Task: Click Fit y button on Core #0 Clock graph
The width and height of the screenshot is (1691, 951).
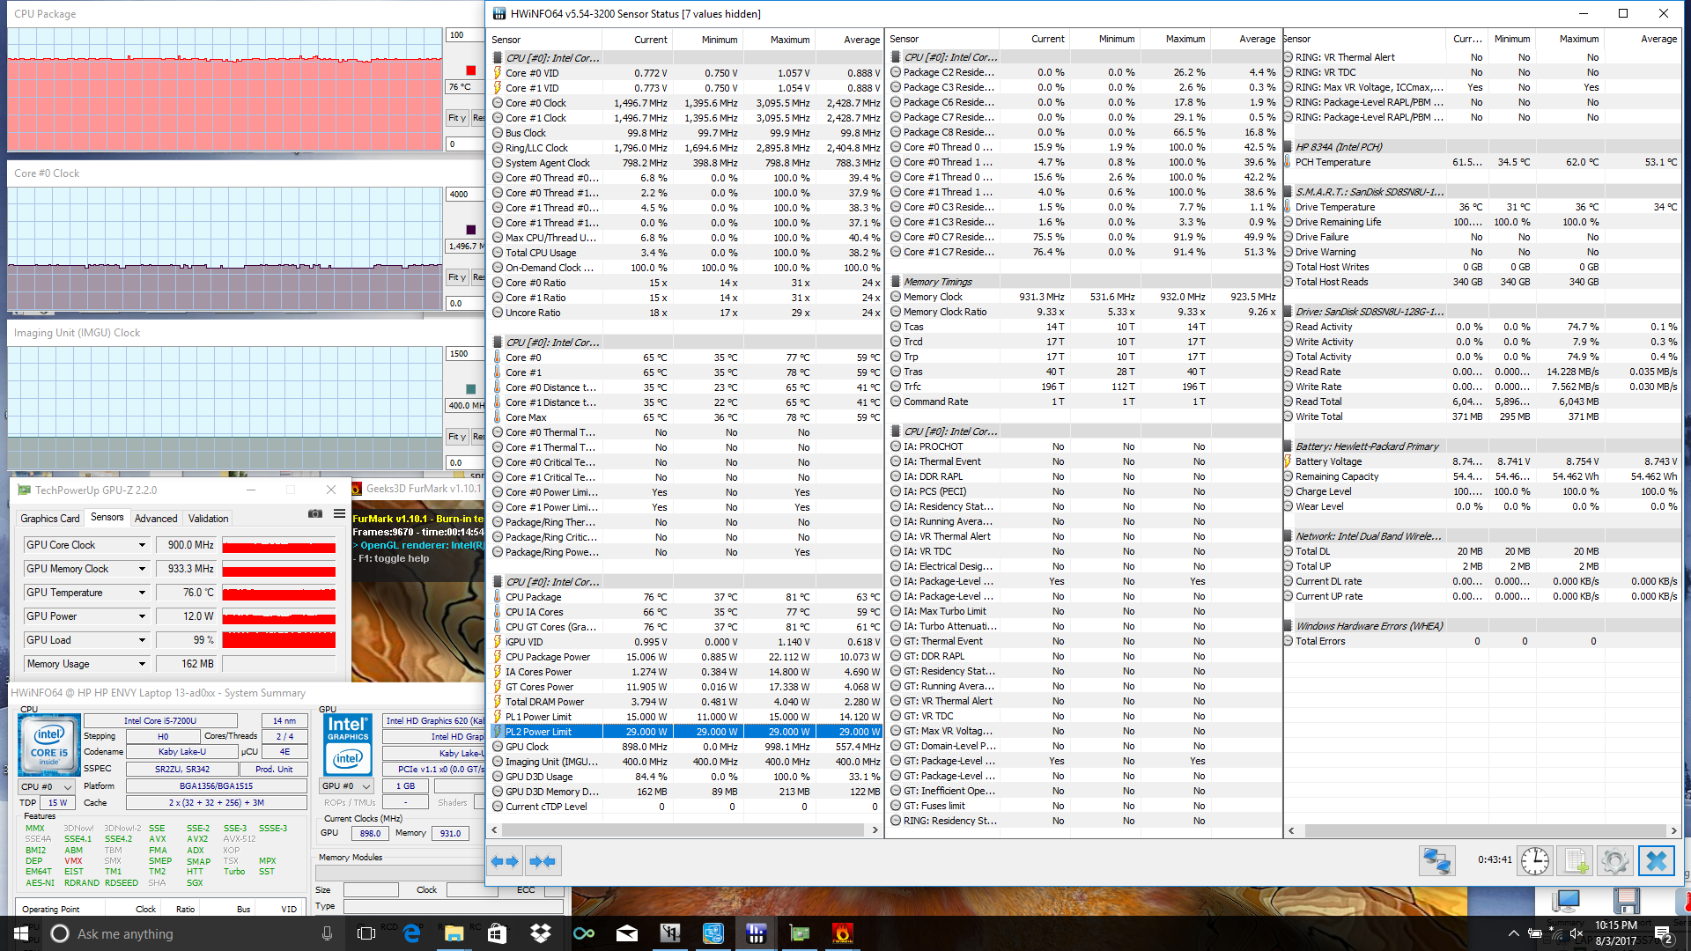Action: pos(457,277)
